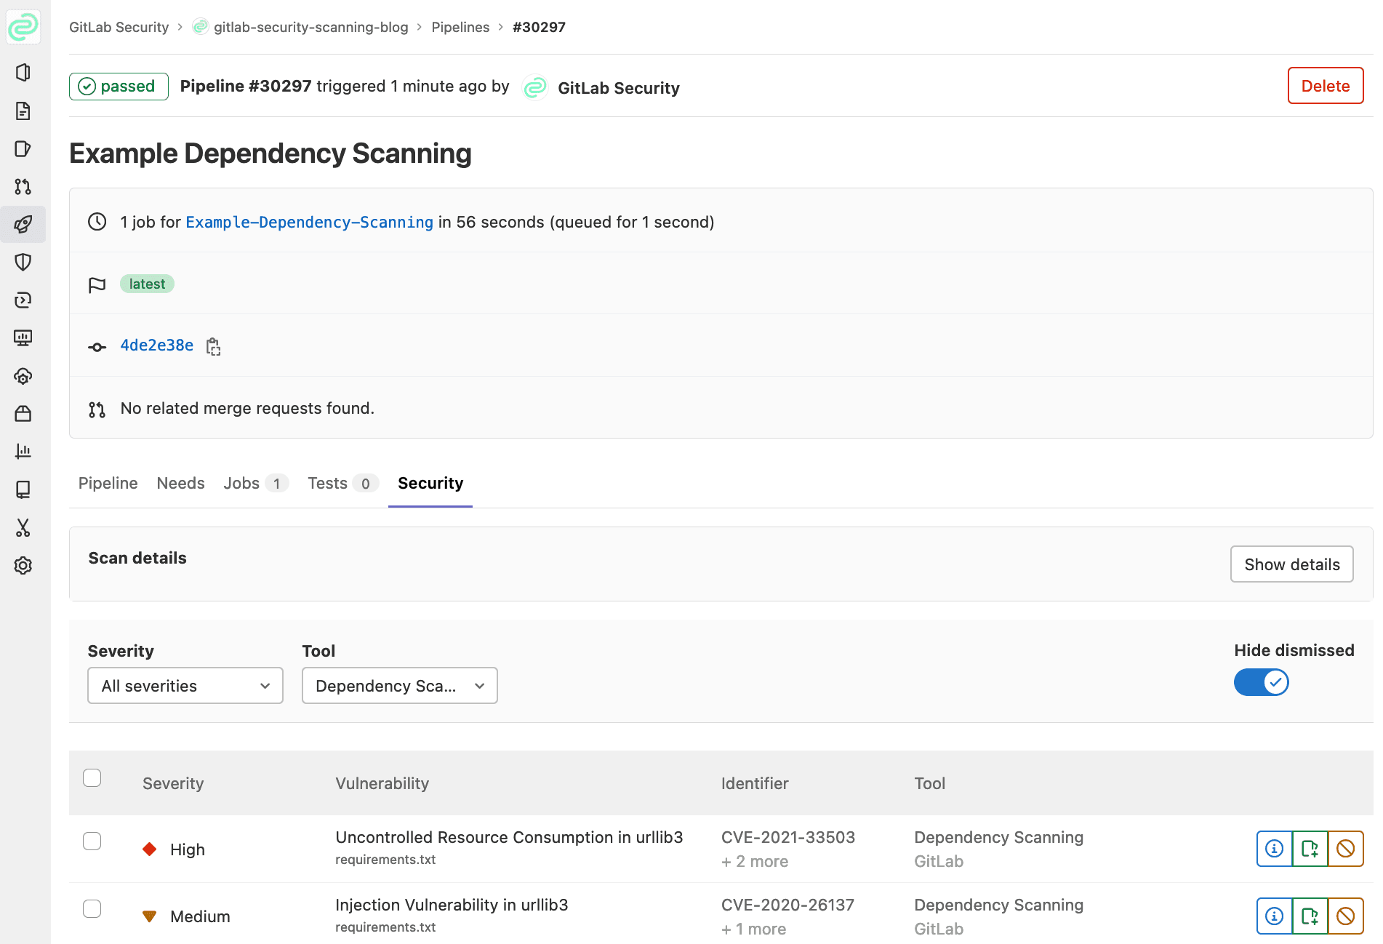Open the All severities dropdown

coord(185,686)
